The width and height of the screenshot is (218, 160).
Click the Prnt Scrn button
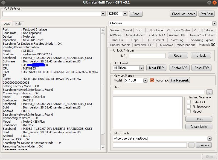(207, 14)
